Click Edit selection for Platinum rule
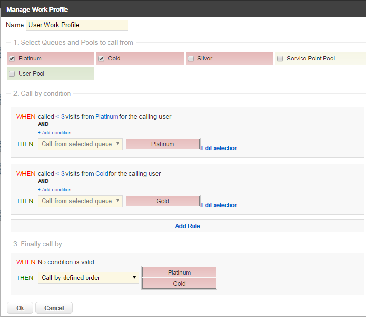366x317 pixels. tap(219, 148)
